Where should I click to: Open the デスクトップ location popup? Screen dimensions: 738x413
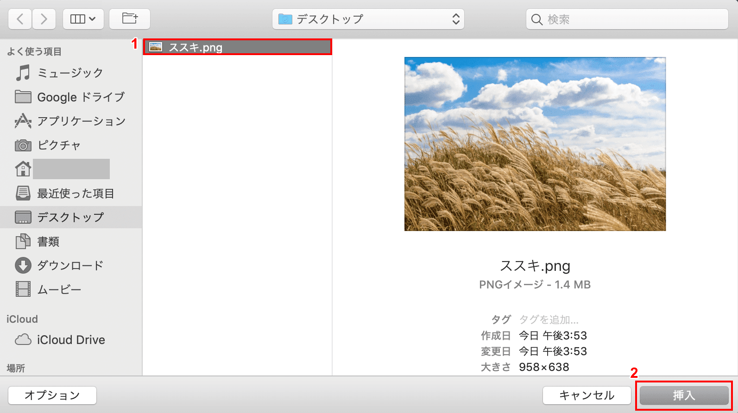coord(368,19)
